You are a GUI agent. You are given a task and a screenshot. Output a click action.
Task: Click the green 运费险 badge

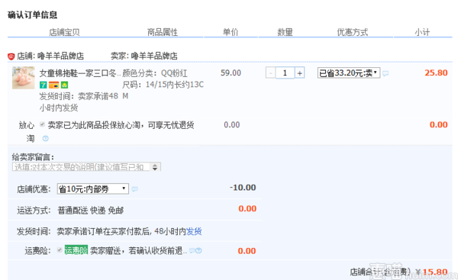tap(76, 250)
